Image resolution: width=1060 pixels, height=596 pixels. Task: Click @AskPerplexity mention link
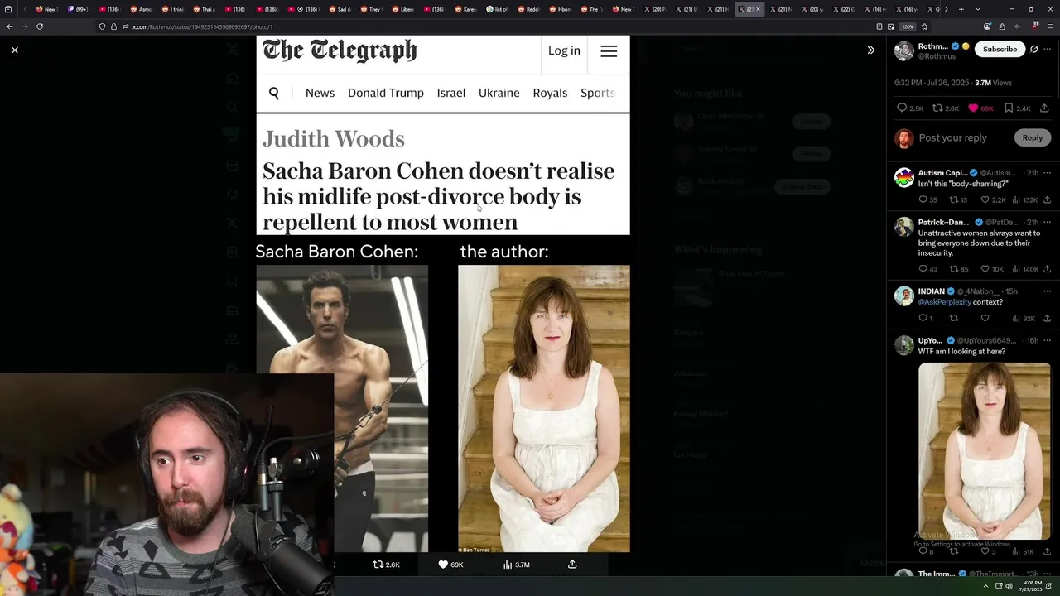pos(945,302)
